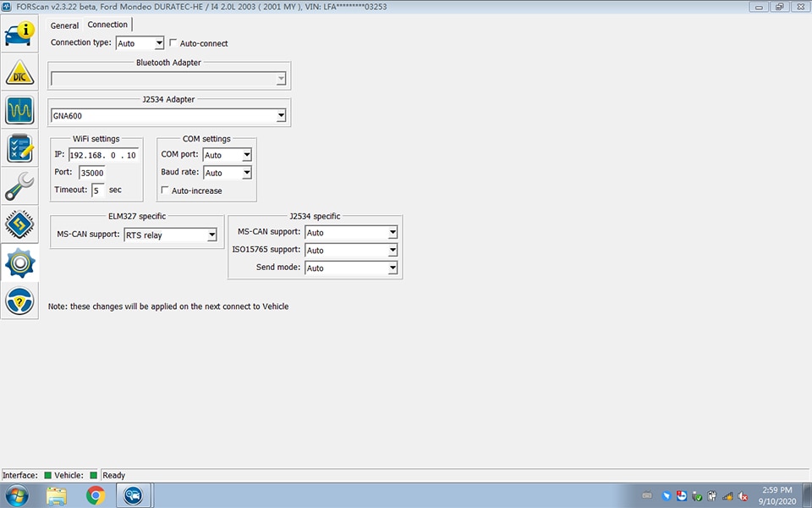
Task: Minimize the FORScan window
Action: coord(759,7)
